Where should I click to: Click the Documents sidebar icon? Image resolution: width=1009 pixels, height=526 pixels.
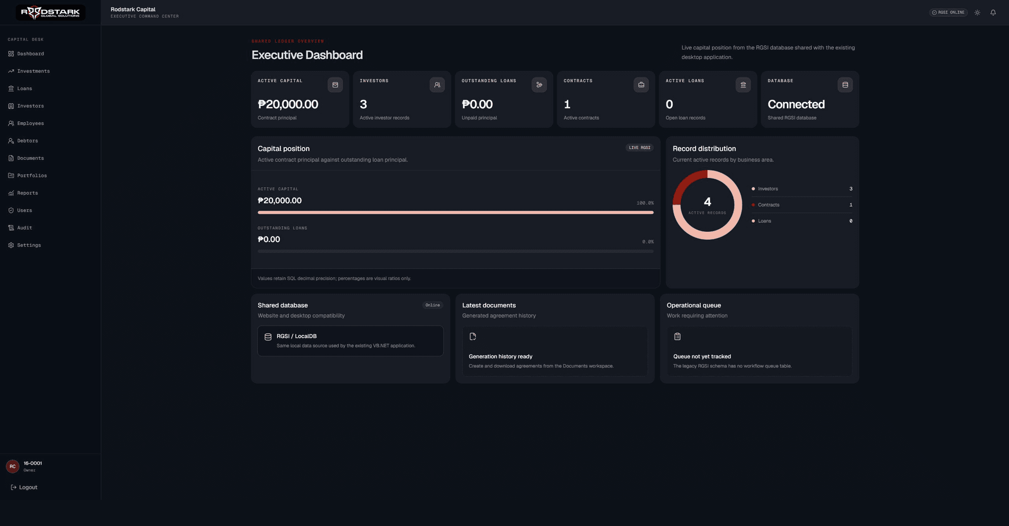click(x=11, y=158)
